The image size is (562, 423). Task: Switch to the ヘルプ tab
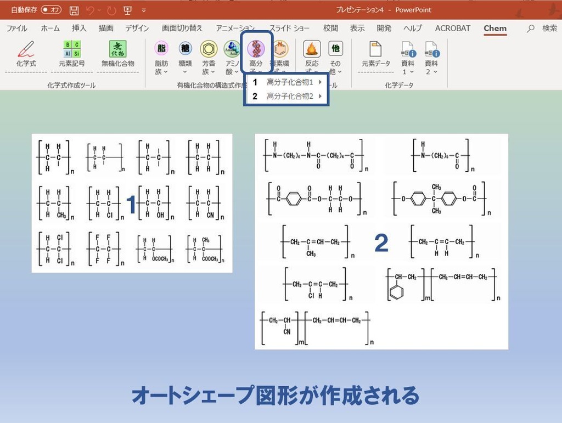[x=413, y=28]
